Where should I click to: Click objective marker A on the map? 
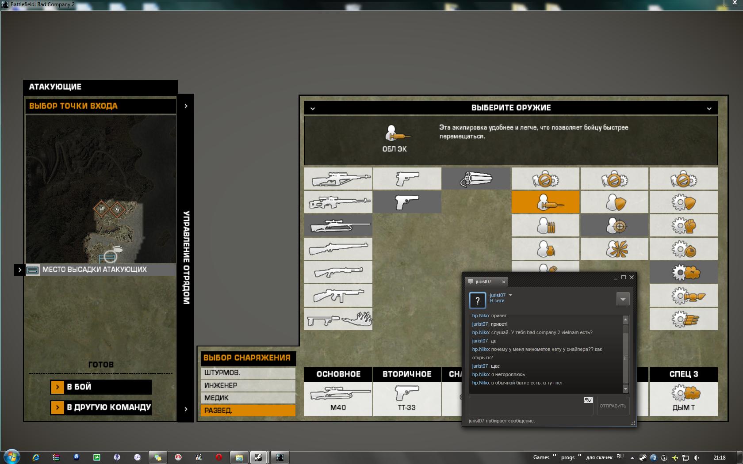(117, 209)
